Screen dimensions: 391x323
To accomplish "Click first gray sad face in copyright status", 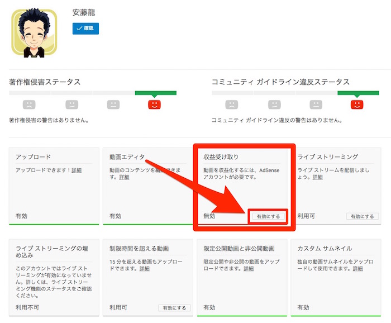I will pyautogui.click(x=30, y=104).
